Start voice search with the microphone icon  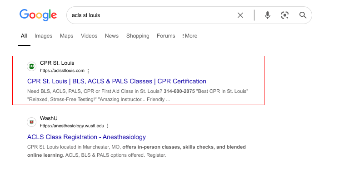[x=267, y=15]
